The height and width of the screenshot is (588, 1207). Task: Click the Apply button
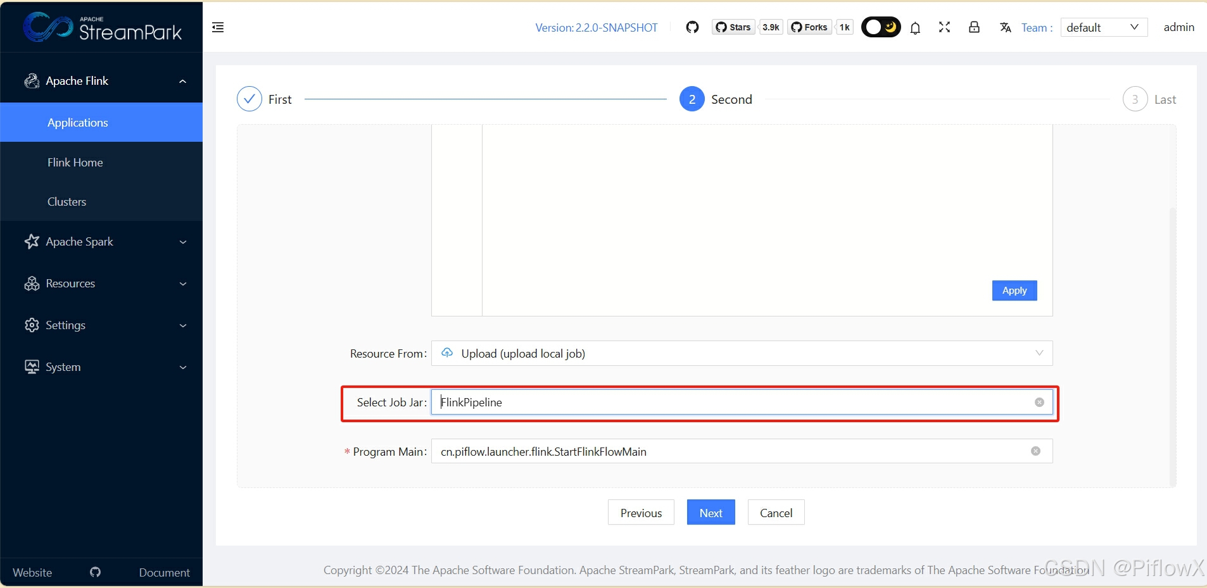[1014, 291]
